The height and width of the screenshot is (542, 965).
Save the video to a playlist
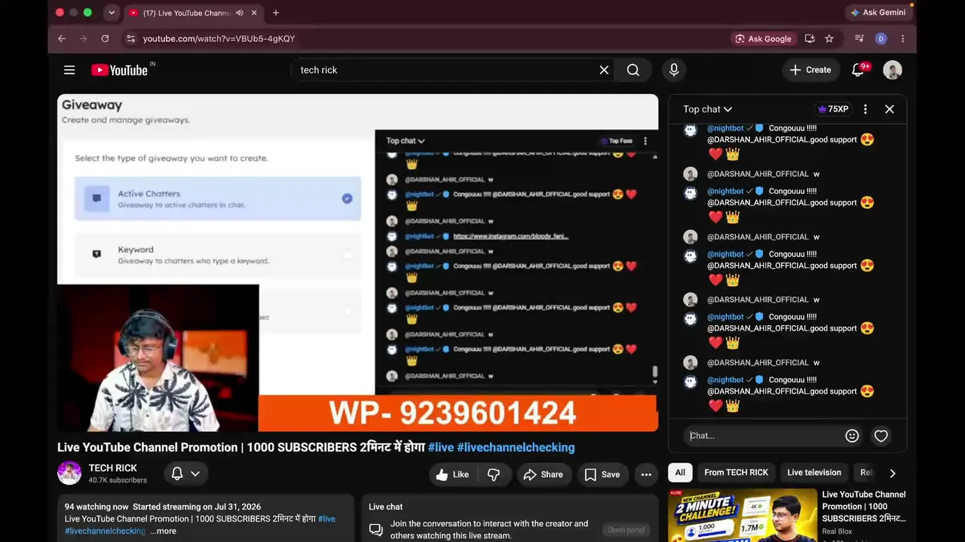click(x=602, y=474)
